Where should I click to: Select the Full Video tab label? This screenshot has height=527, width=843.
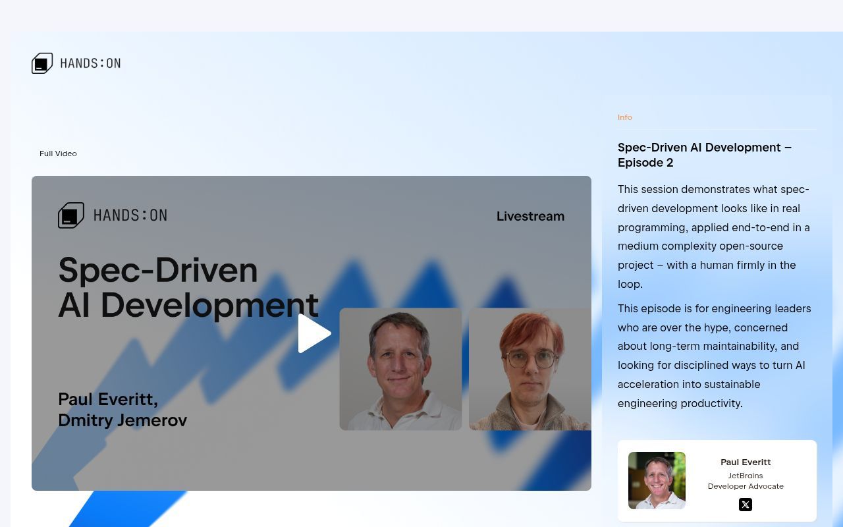58,153
